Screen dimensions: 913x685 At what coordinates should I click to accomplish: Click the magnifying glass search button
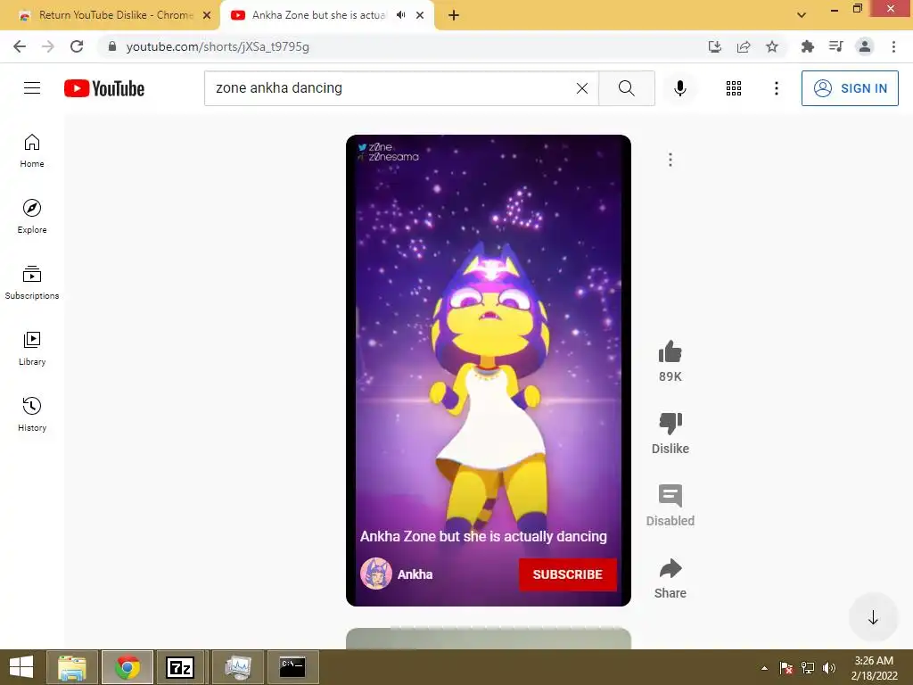click(627, 88)
